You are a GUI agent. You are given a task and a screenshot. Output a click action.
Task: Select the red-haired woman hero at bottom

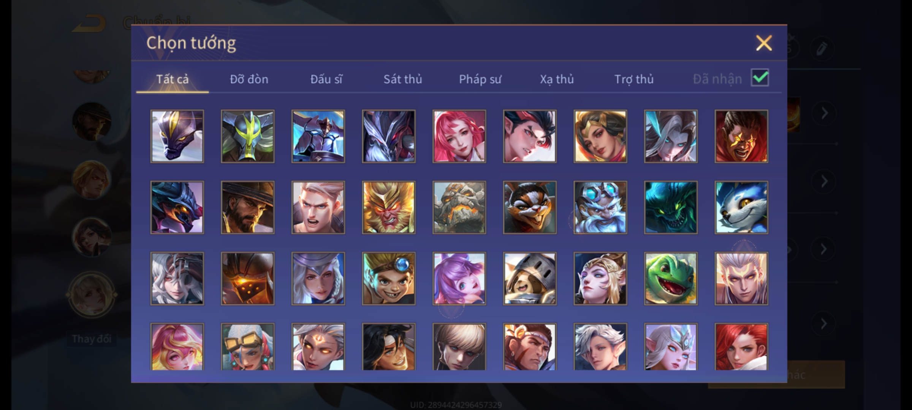(x=741, y=347)
